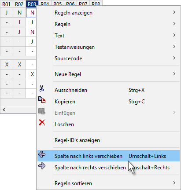Click the greyed clipboard Einfügen icon
Screen dimensions: 181x190
point(42,111)
